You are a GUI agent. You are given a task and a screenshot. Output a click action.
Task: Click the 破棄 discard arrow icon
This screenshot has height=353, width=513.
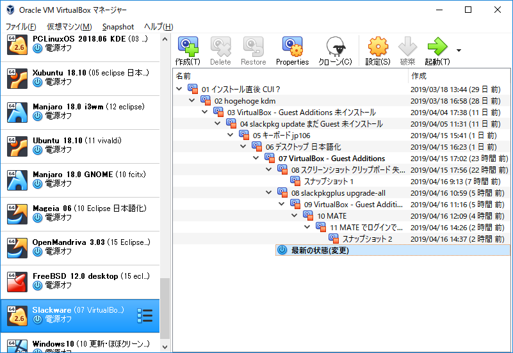(x=407, y=47)
